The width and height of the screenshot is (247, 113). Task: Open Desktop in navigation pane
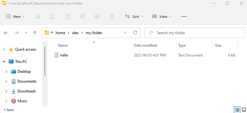tap(24, 72)
